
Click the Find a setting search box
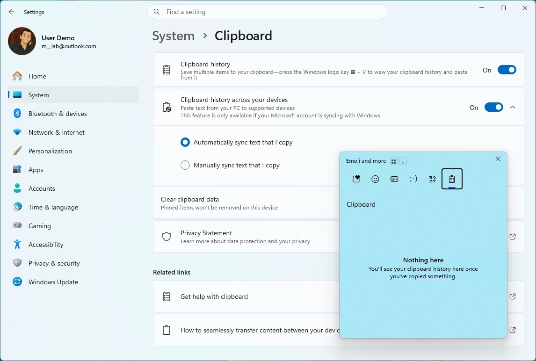268,12
